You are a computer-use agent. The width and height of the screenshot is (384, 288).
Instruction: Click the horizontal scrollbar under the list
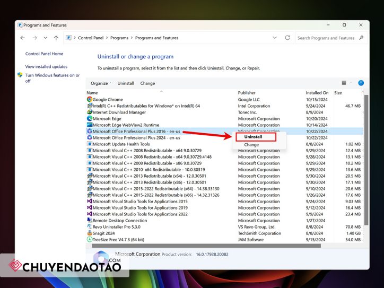[206, 246]
